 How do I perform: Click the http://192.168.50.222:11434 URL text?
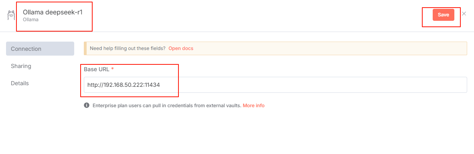(124, 85)
